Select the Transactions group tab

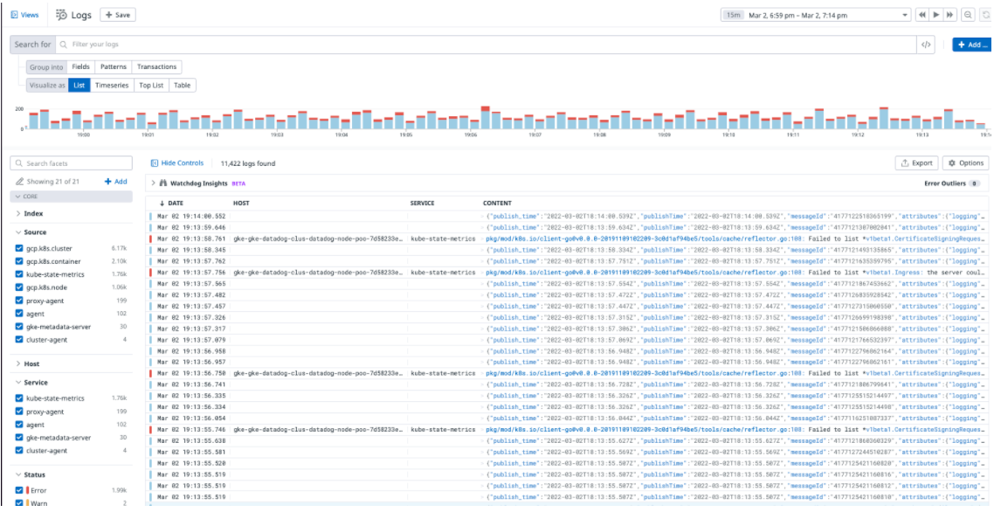156,66
